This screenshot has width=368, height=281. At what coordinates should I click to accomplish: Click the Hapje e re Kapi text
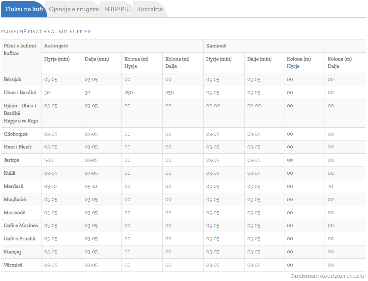click(21, 121)
